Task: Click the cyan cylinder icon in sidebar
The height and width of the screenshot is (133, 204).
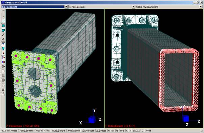Action: pos(3,48)
